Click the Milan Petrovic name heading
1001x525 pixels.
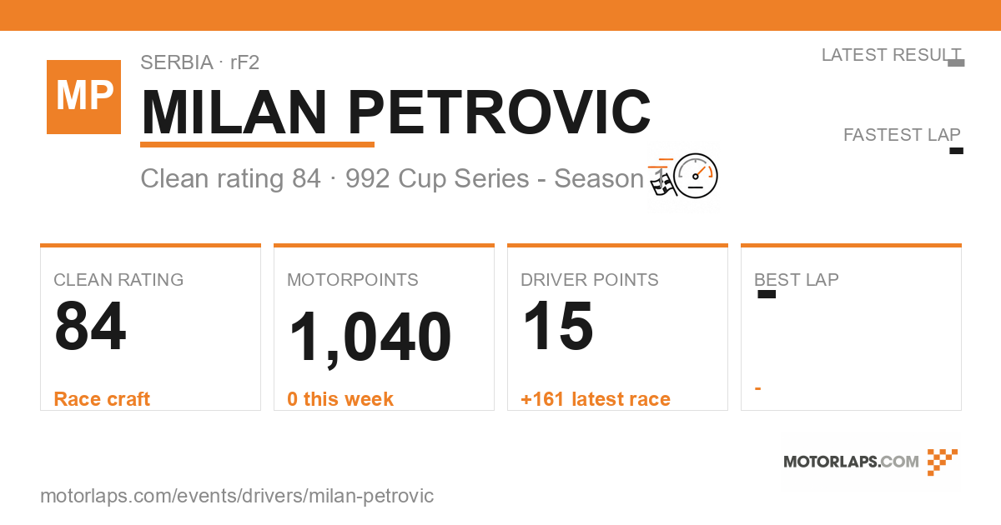click(395, 112)
